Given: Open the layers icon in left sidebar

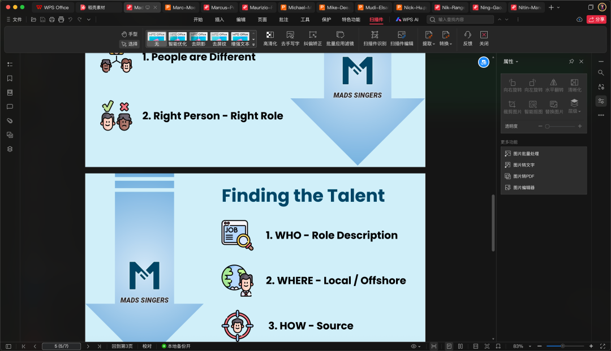Looking at the screenshot, I should (10, 149).
